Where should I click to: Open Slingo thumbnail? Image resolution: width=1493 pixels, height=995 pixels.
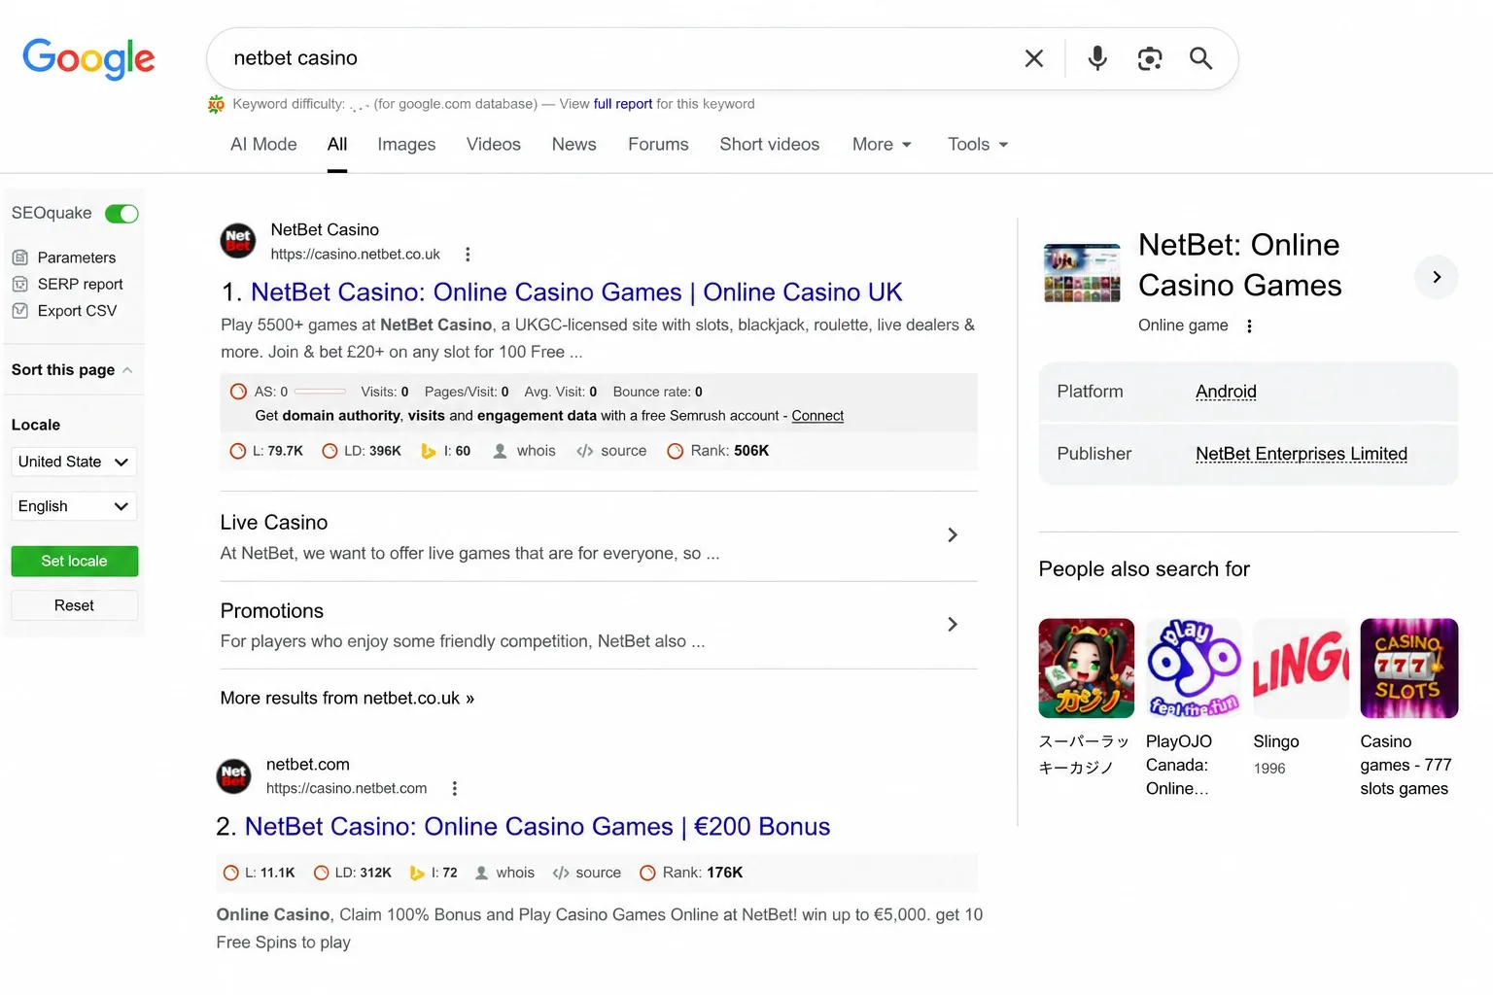[x=1302, y=669]
